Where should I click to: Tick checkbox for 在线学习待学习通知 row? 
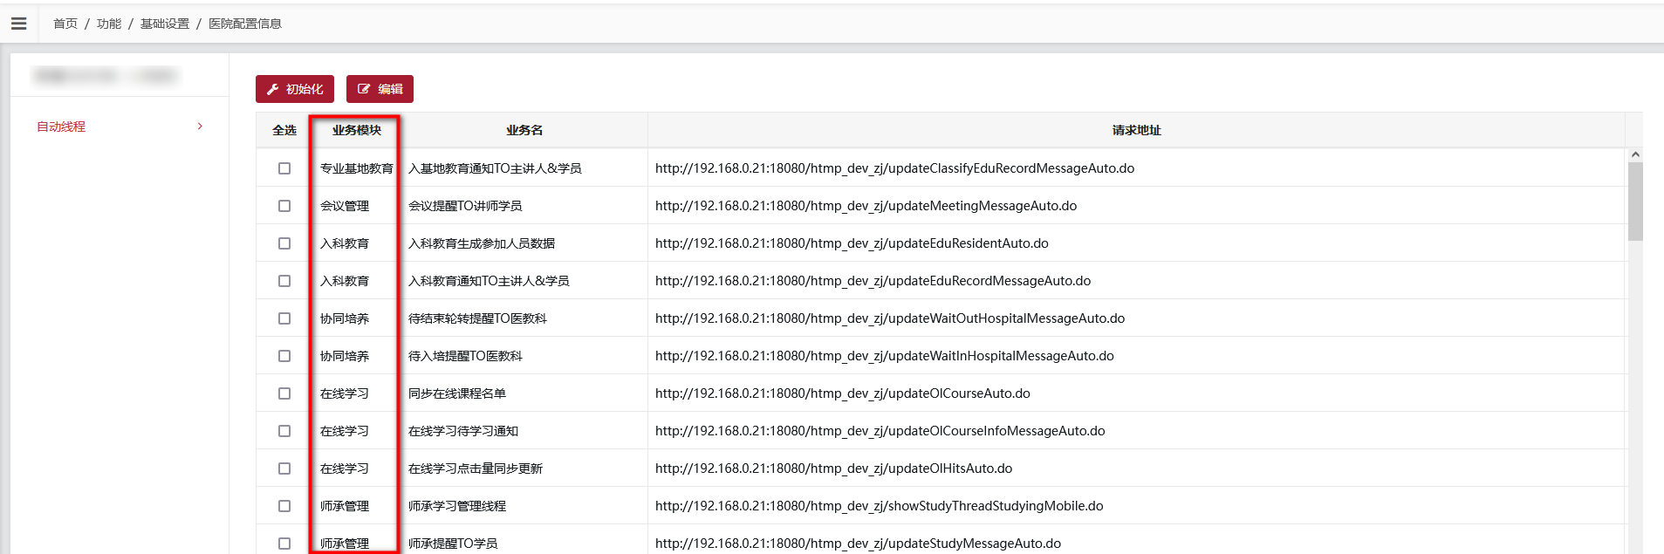pos(284,431)
